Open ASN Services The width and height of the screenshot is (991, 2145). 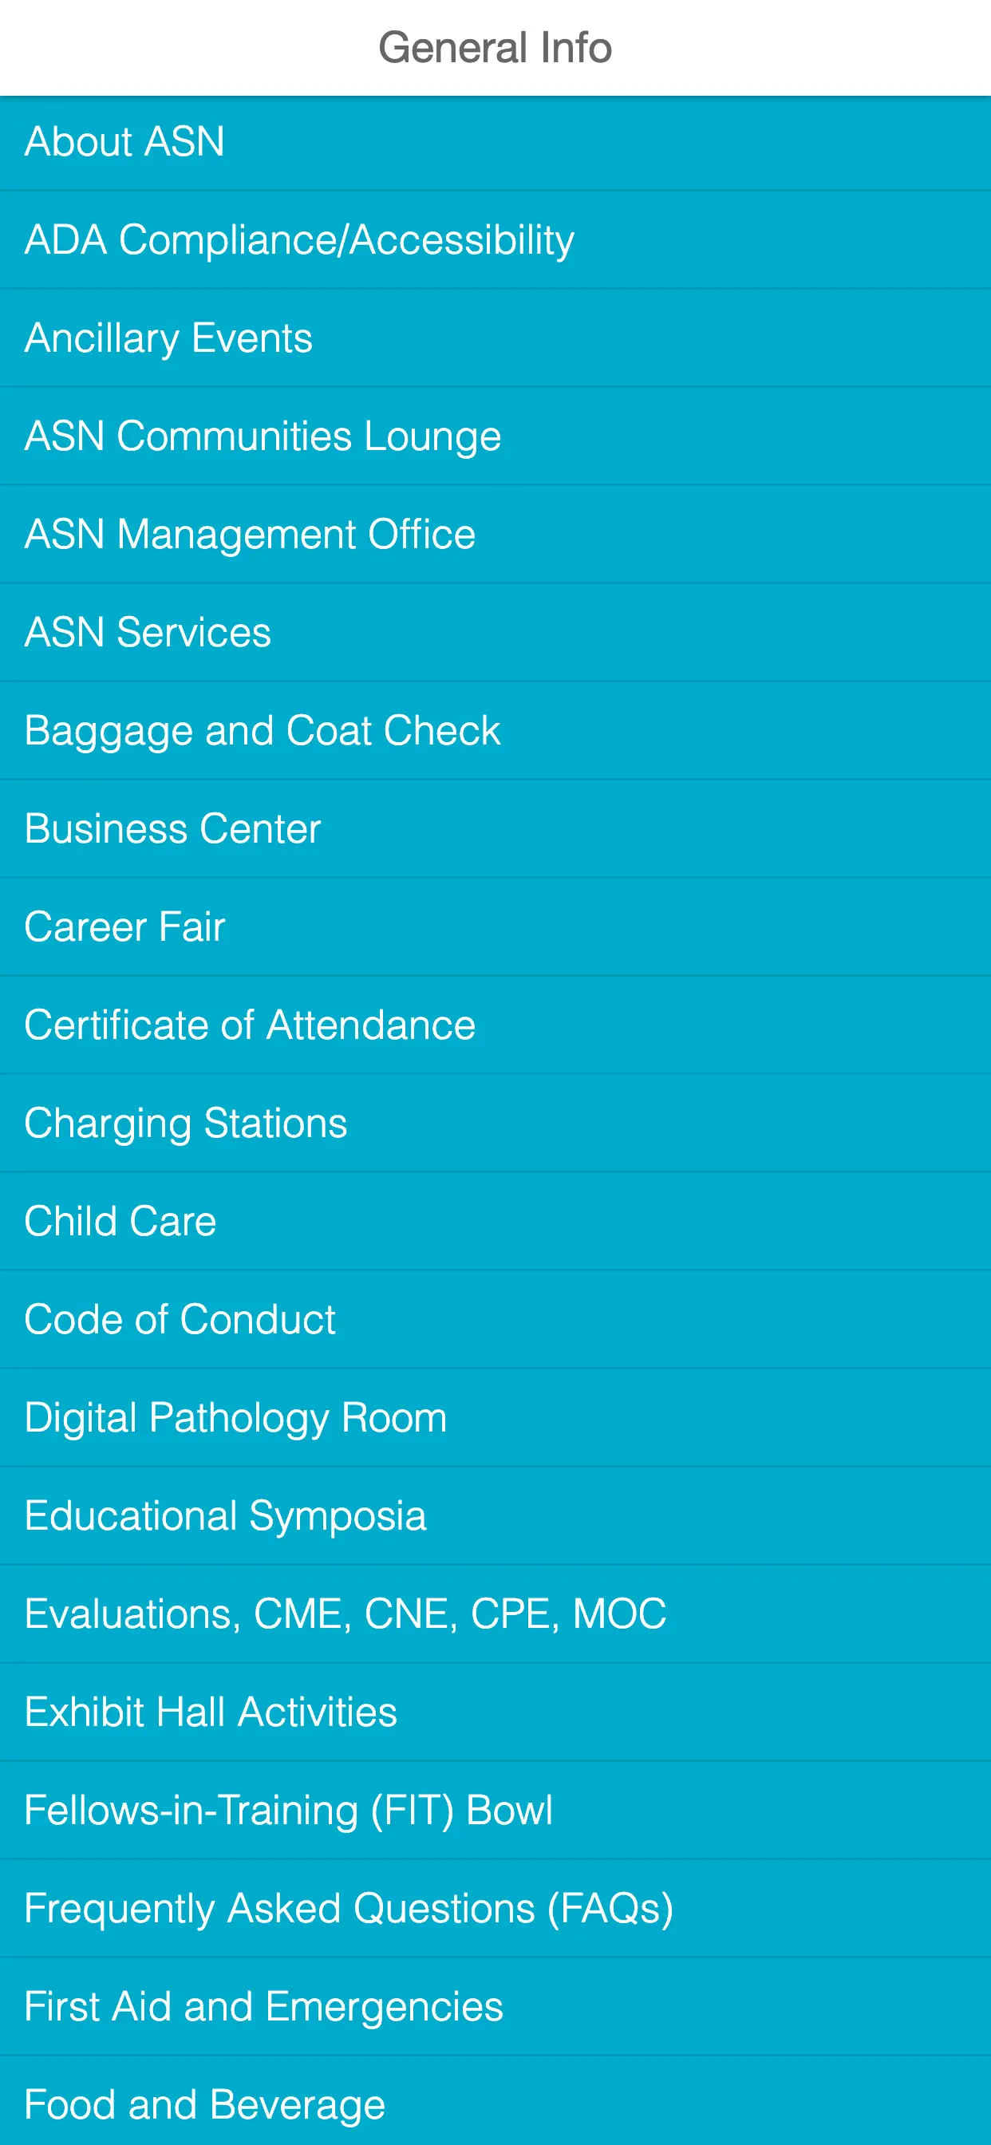[x=148, y=632]
